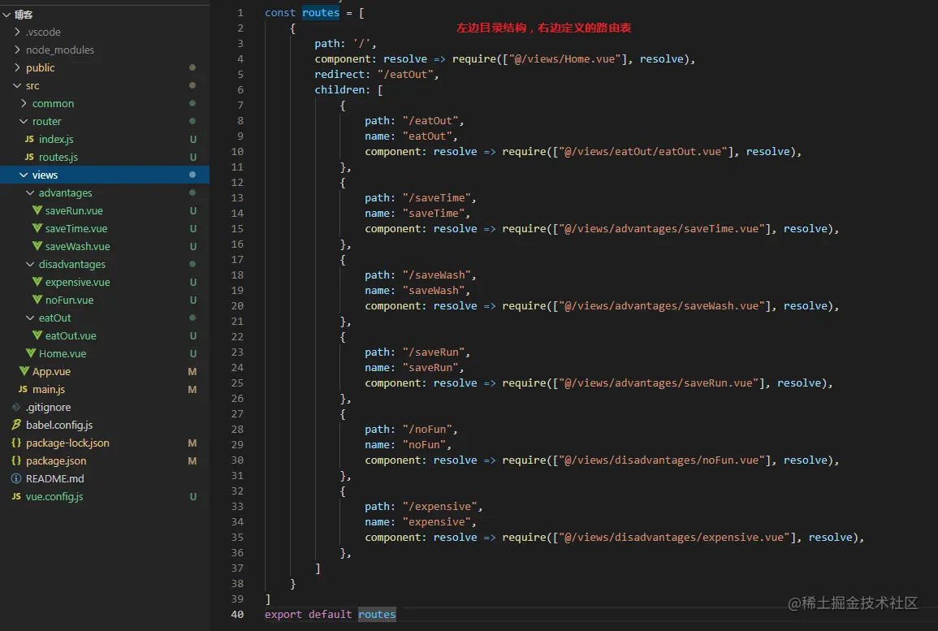
Task: Open package.json file
Action: 56,461
